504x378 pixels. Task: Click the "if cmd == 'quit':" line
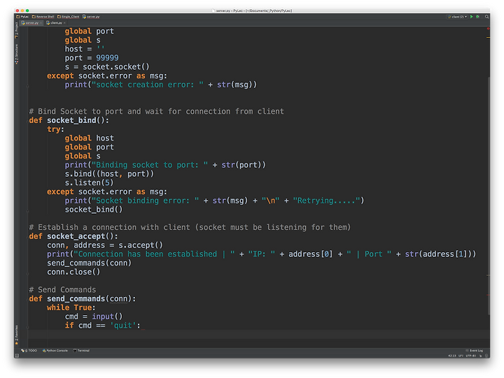click(x=102, y=326)
